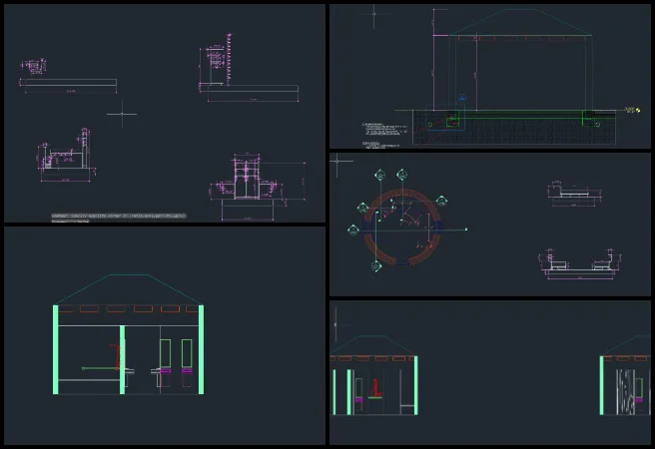Click the crosshair cursor in the top-left drawing panel

click(122, 114)
